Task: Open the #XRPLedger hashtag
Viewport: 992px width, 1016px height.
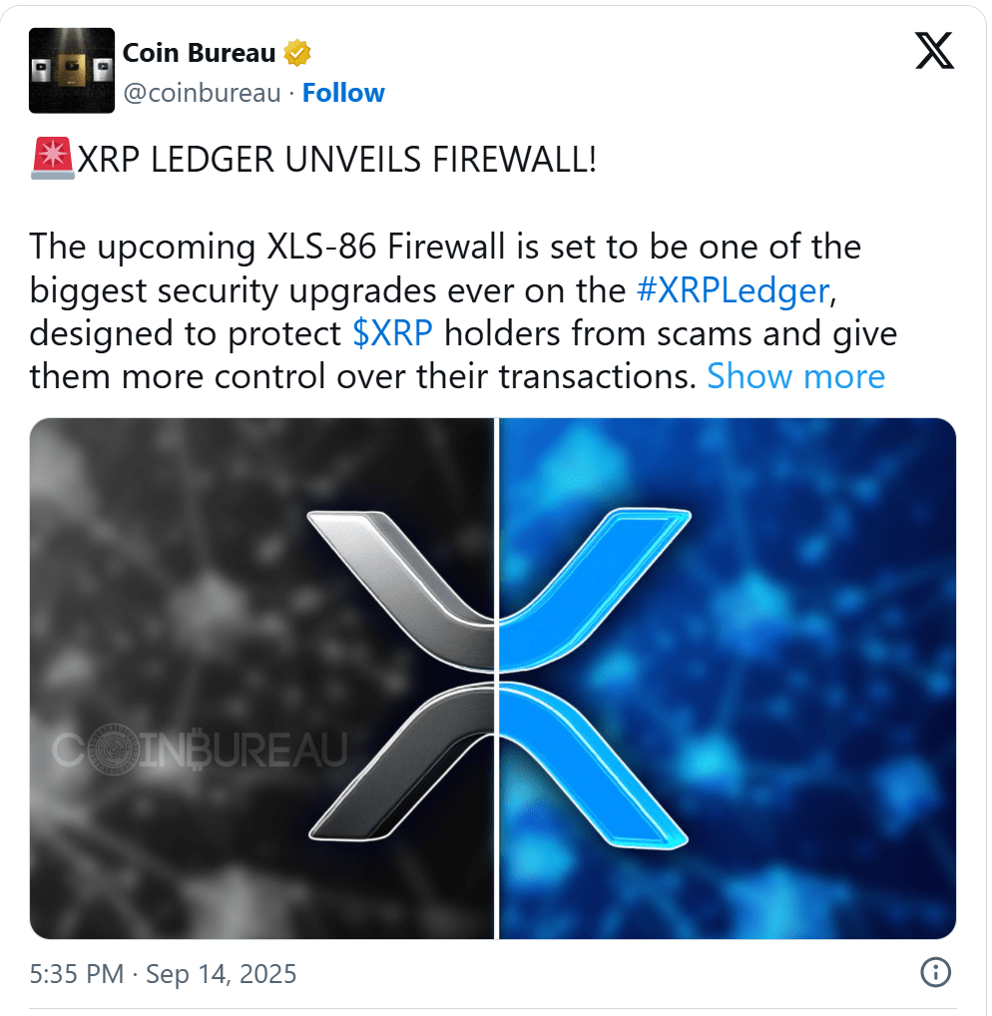Action: 733,290
